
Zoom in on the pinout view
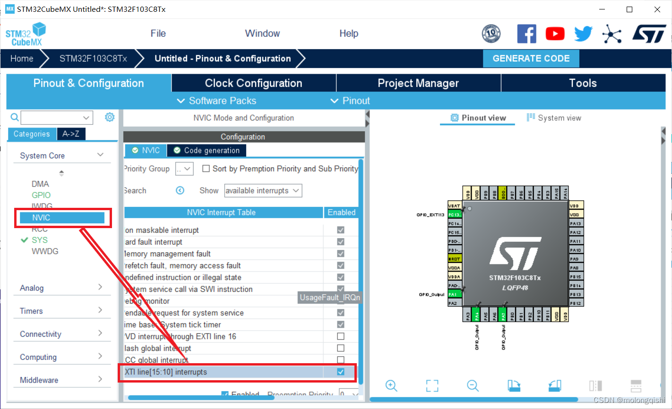(391, 385)
